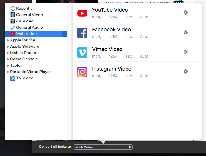Viewport: 206px width, 156px height.
Task: Click the YouTube logo icon
Action: [82, 13]
